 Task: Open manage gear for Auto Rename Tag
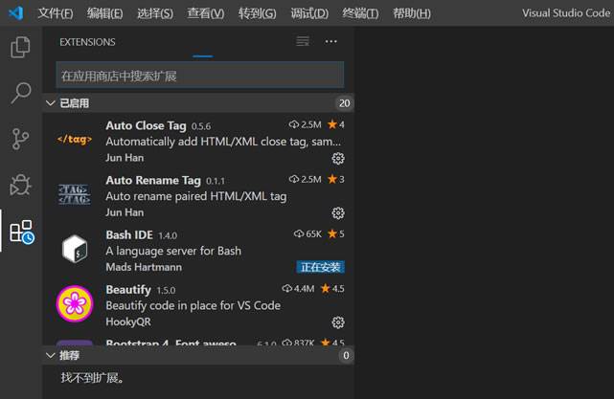[x=337, y=212]
